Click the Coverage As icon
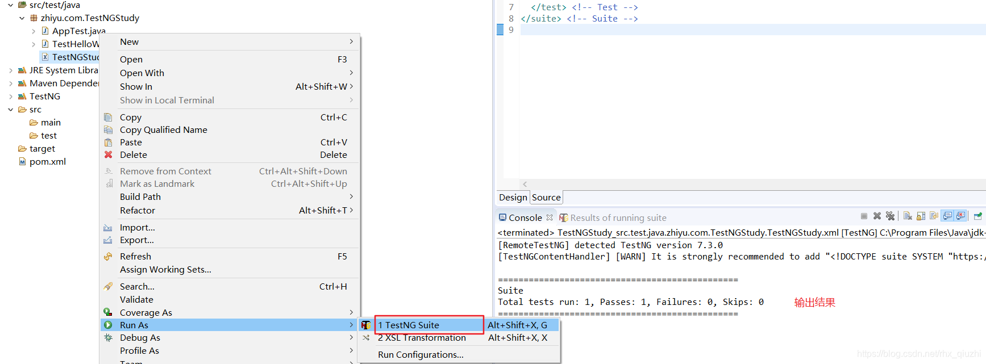 point(108,312)
